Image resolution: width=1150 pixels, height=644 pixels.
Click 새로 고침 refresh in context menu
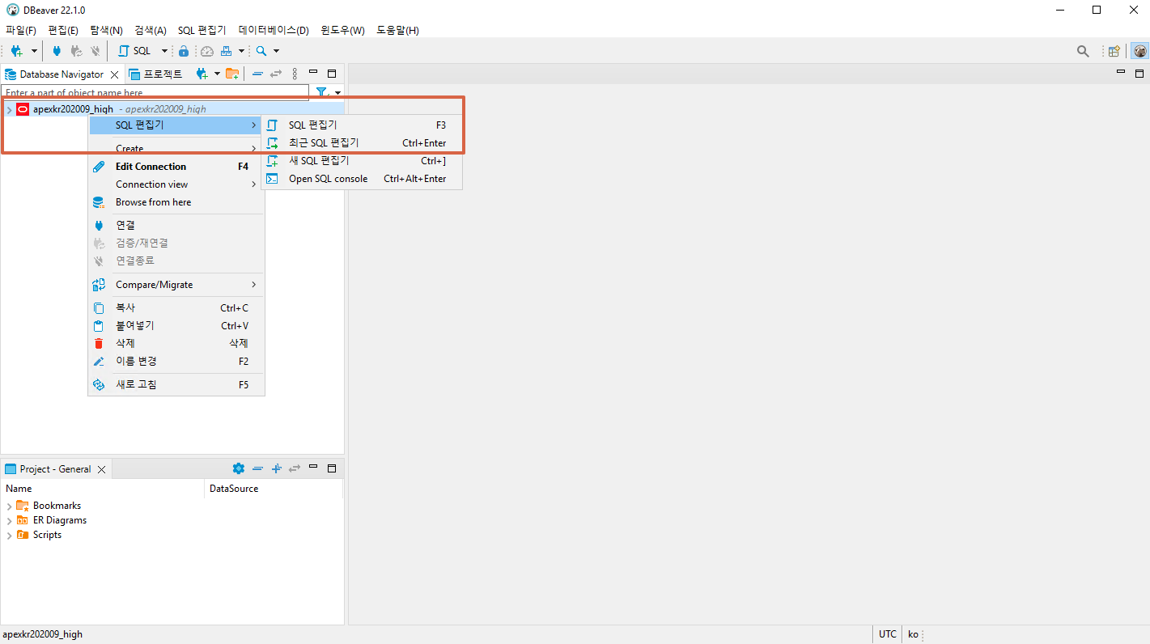pyautogui.click(x=176, y=385)
